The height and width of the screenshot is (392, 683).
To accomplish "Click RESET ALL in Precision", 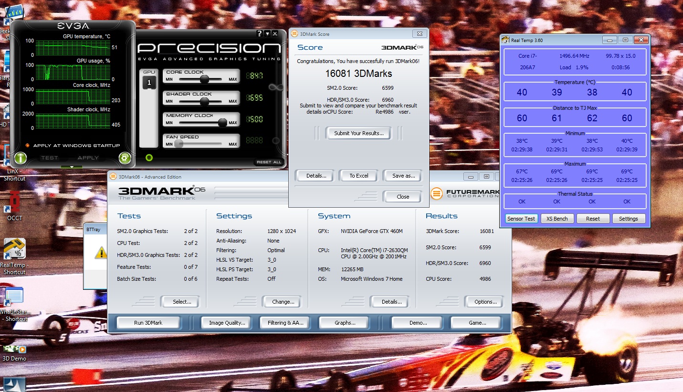I will tap(269, 162).
